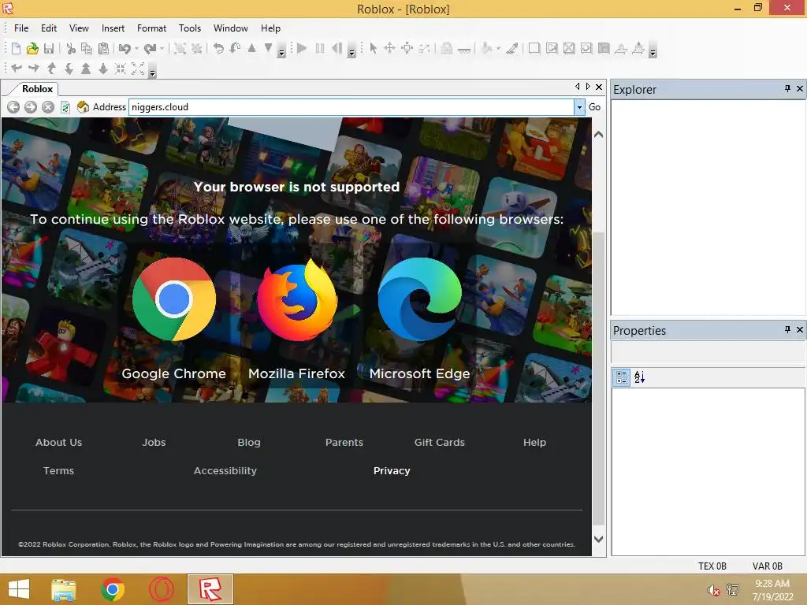
Task: Open the File menu
Action: [21, 28]
